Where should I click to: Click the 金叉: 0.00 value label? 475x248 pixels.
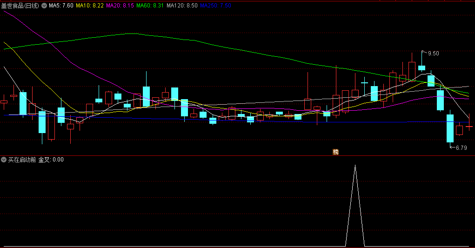click(51, 160)
